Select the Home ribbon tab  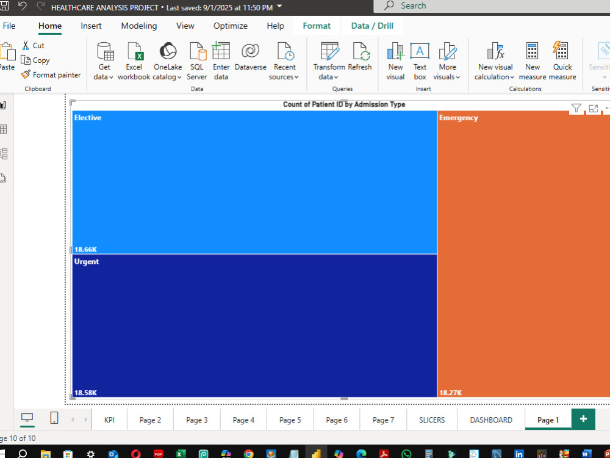(x=50, y=26)
